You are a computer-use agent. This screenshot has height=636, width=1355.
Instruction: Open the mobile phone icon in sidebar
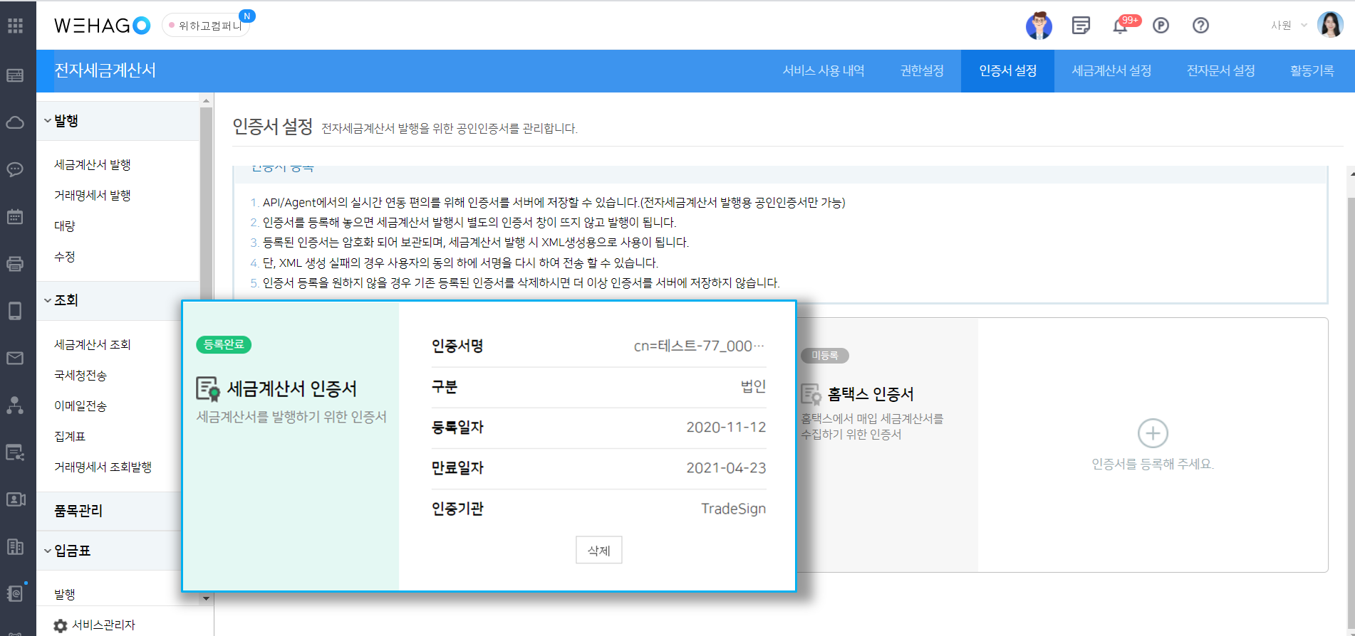[15, 311]
